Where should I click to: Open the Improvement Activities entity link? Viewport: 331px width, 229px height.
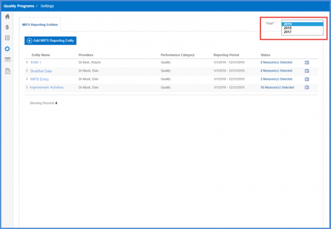[46, 87]
